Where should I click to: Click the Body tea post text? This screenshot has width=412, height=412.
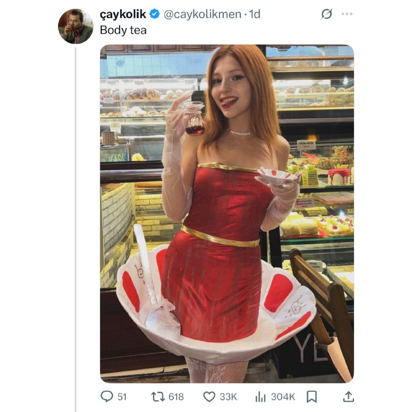pyautogui.click(x=123, y=30)
